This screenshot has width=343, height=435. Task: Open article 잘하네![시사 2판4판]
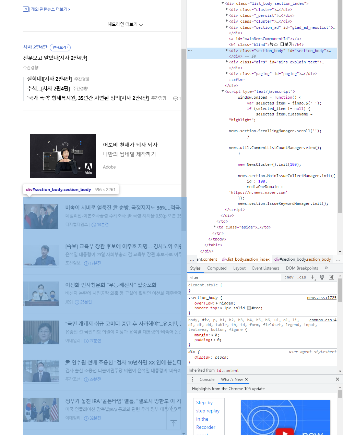(49, 79)
